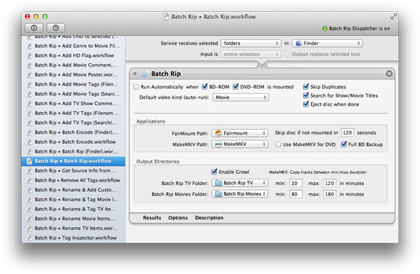The width and height of the screenshot is (420, 274).
Task: Click the workflow icon of Add TV Show Comment
Action: [29, 104]
